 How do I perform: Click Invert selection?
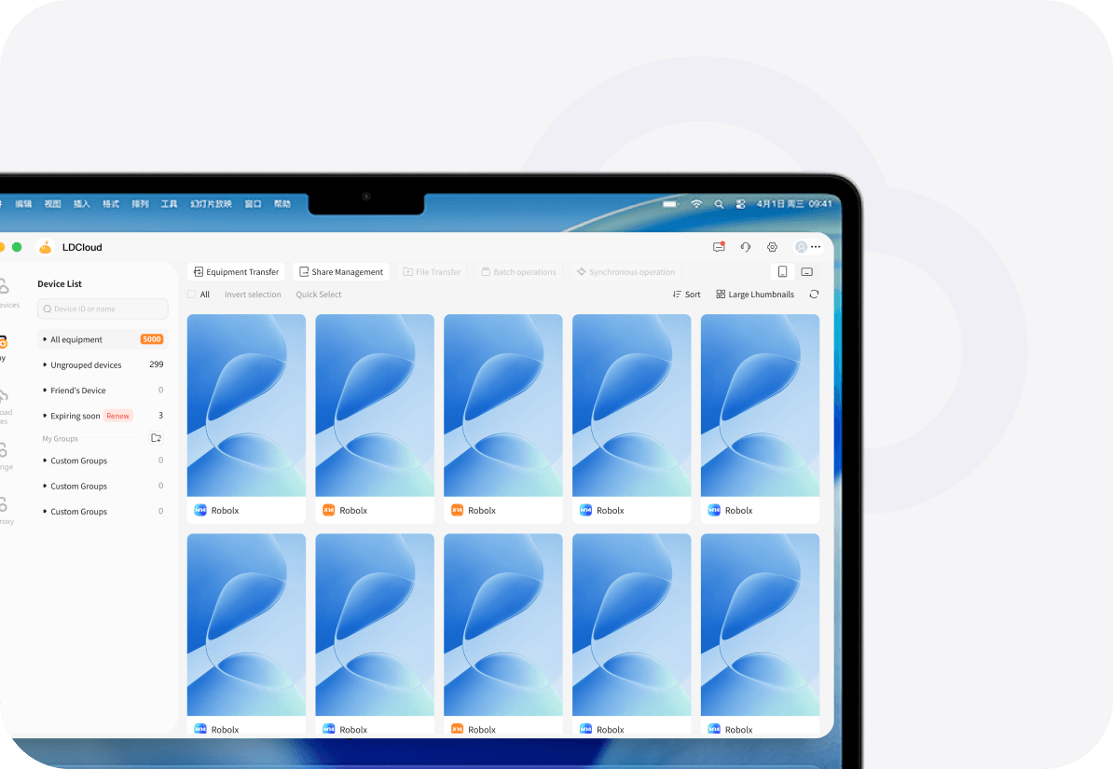tap(253, 294)
